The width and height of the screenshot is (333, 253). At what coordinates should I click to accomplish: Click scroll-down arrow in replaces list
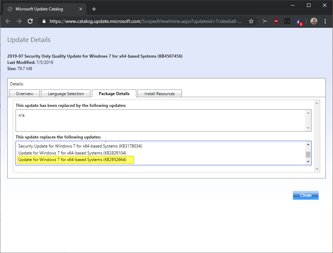point(308,162)
